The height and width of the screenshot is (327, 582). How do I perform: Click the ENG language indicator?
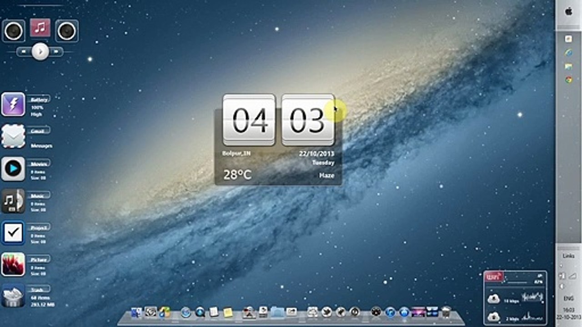(x=568, y=298)
